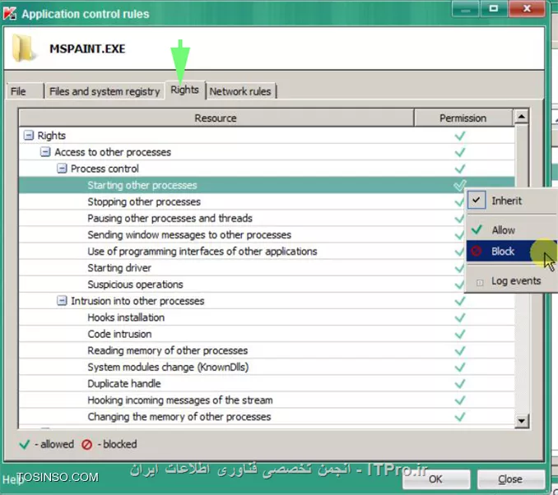Minimize the Application control rules window
The height and width of the screenshot is (495, 558).
[x=466, y=8]
